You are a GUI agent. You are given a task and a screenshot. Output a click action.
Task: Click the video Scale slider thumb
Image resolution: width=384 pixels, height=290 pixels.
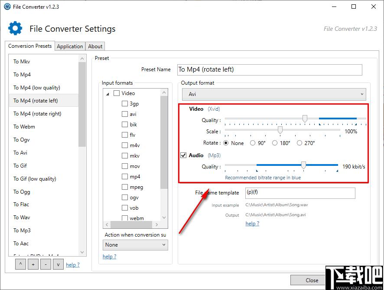280,130
